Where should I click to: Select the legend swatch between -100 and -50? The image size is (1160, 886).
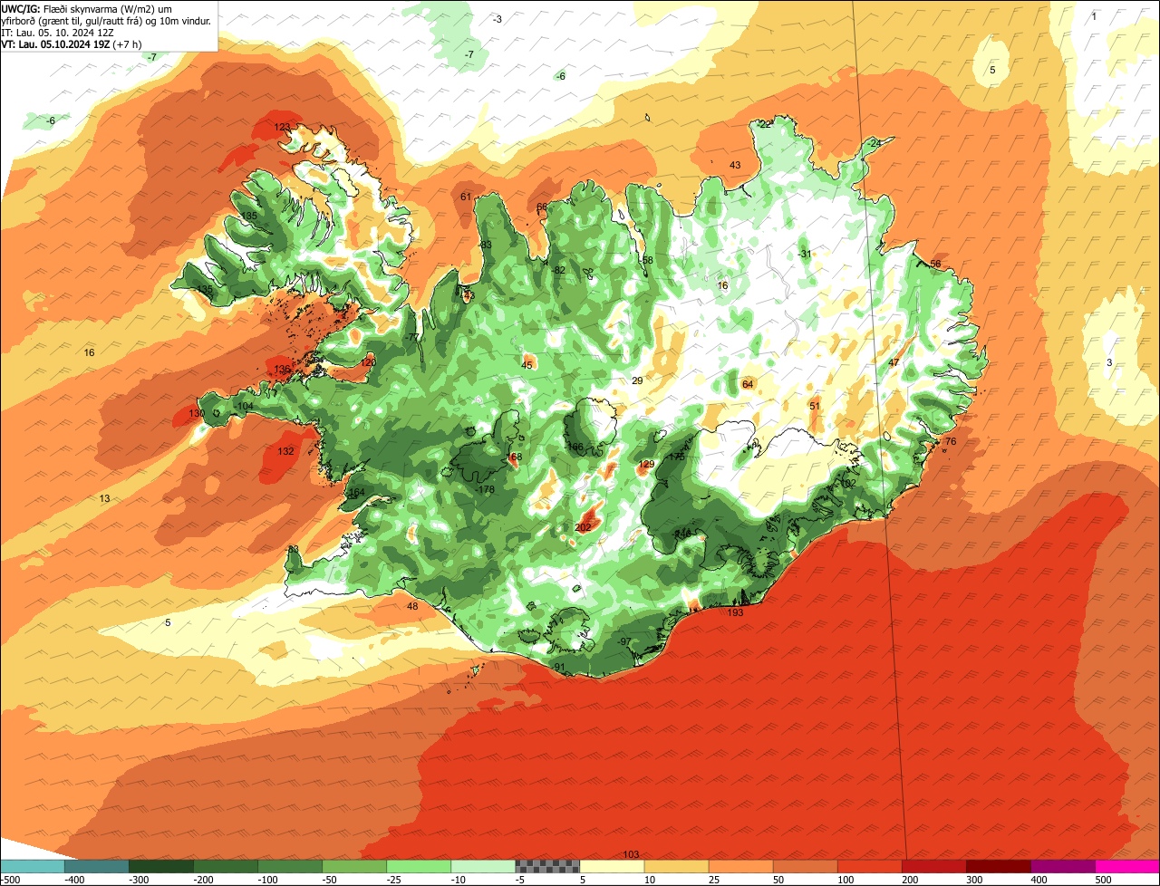pyautogui.click(x=290, y=866)
